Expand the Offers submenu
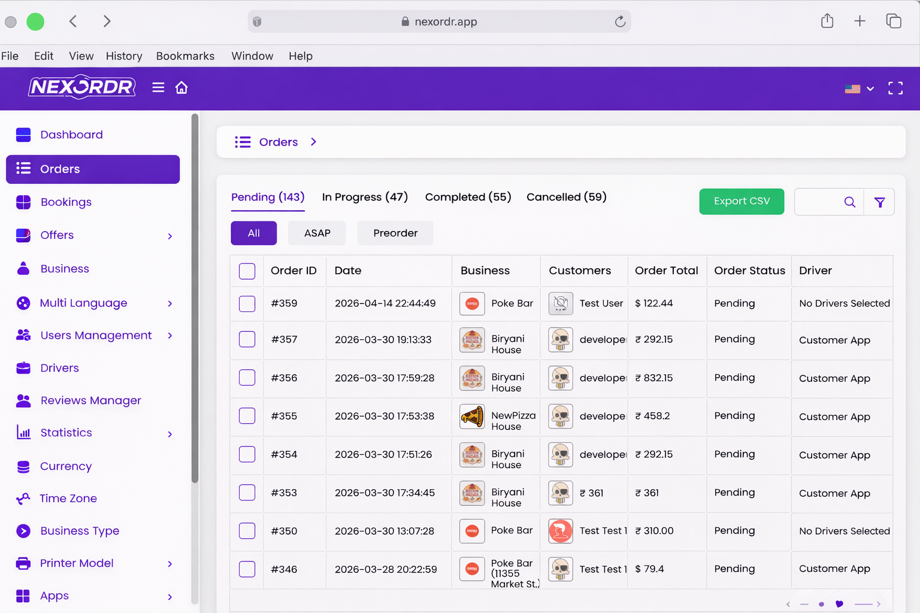The width and height of the screenshot is (920, 613). click(x=170, y=236)
